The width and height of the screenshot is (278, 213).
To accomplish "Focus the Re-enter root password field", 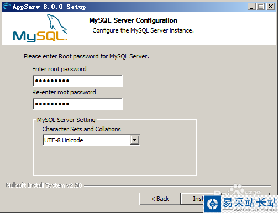I will (x=77, y=104).
